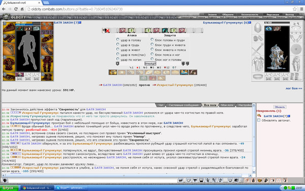Use the dark brown skill icon at row end
Image resolution: width=305 pixels, height=191 pixels.
[193, 72]
